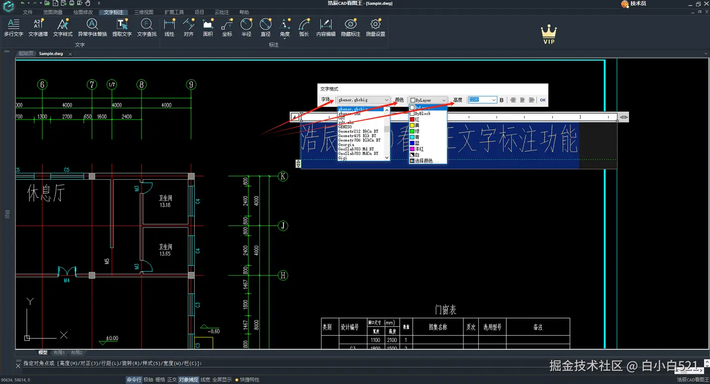Expand the undo history dropdown arrow
This screenshot has width=710, height=384.
[28, 3]
